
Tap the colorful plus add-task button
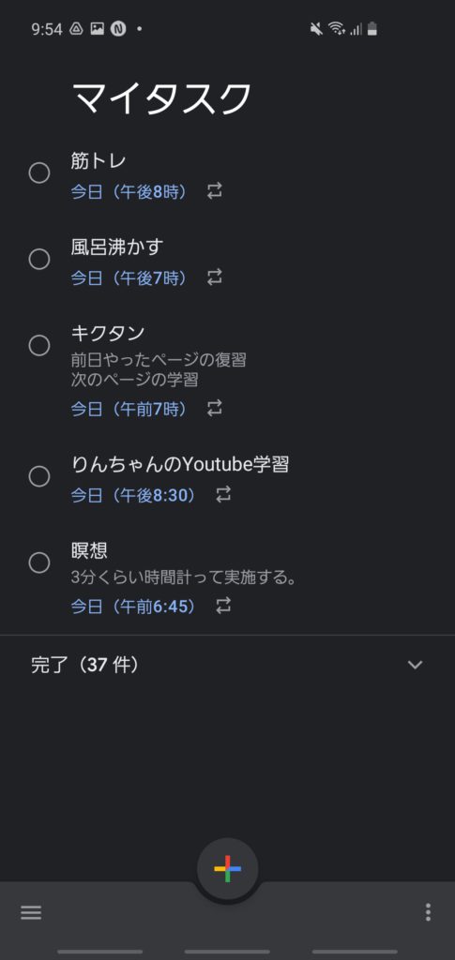coord(227,868)
